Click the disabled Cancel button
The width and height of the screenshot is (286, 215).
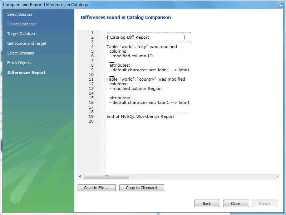click(265, 204)
